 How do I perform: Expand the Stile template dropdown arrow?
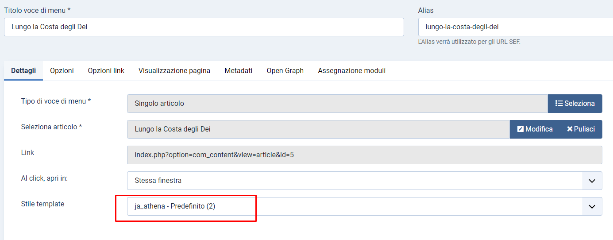coord(592,206)
